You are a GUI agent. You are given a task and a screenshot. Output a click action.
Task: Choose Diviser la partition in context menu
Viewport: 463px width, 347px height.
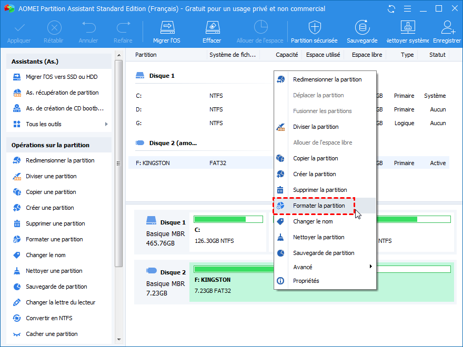[325, 127]
